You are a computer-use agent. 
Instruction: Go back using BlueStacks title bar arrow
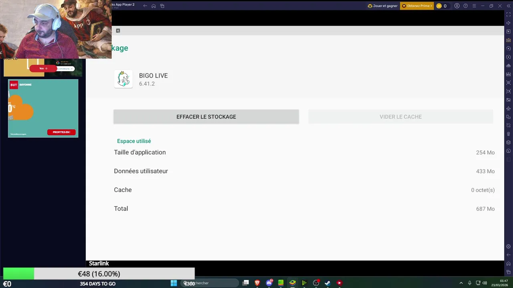coord(145,6)
